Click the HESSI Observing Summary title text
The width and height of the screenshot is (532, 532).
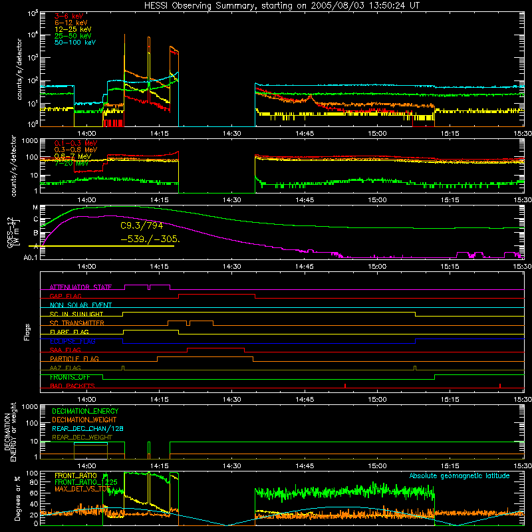click(x=281, y=6)
